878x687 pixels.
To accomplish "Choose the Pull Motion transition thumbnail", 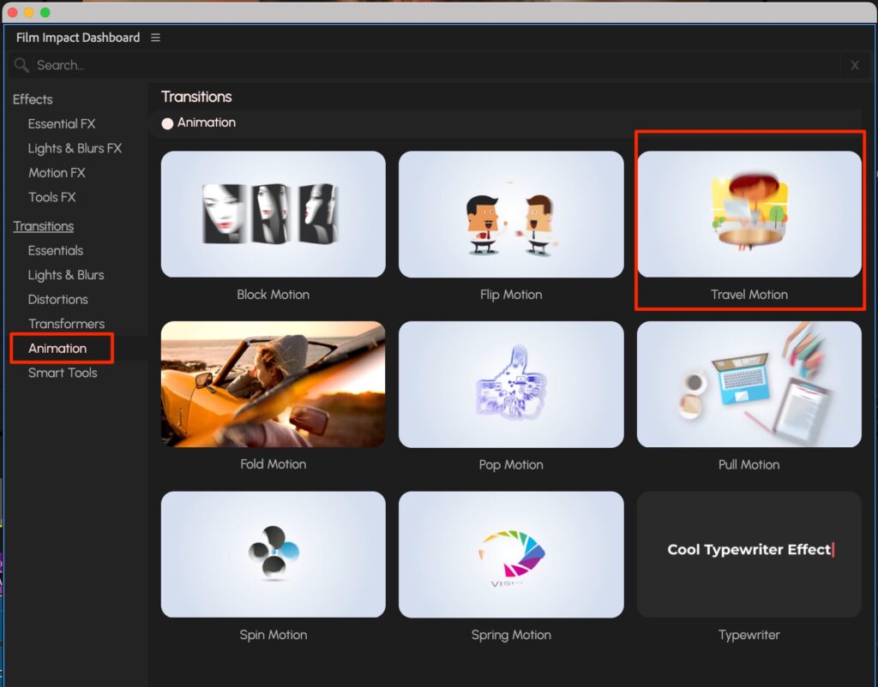I will pos(749,384).
